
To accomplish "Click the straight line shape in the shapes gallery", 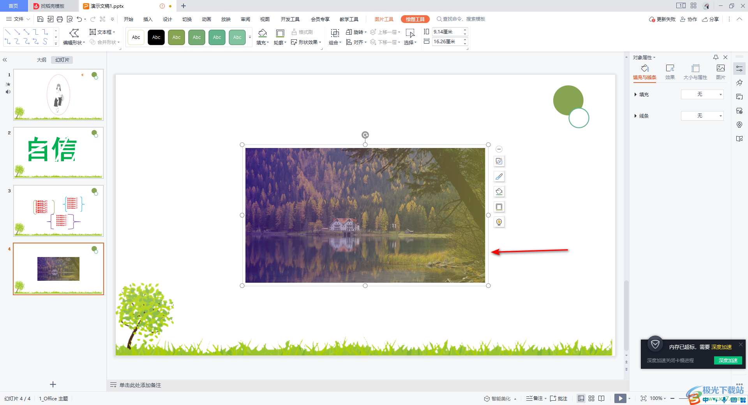I will (x=8, y=32).
